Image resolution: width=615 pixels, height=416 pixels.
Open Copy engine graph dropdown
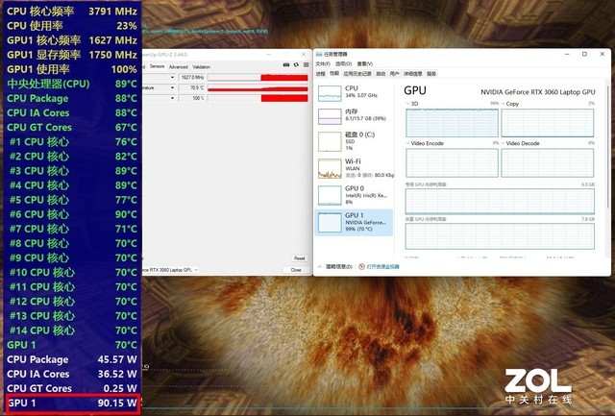pos(504,104)
